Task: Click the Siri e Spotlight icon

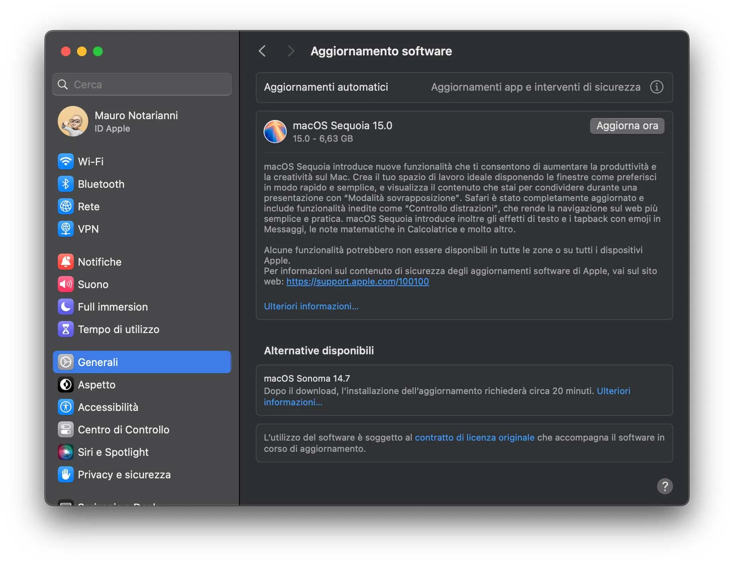Action: click(x=66, y=452)
